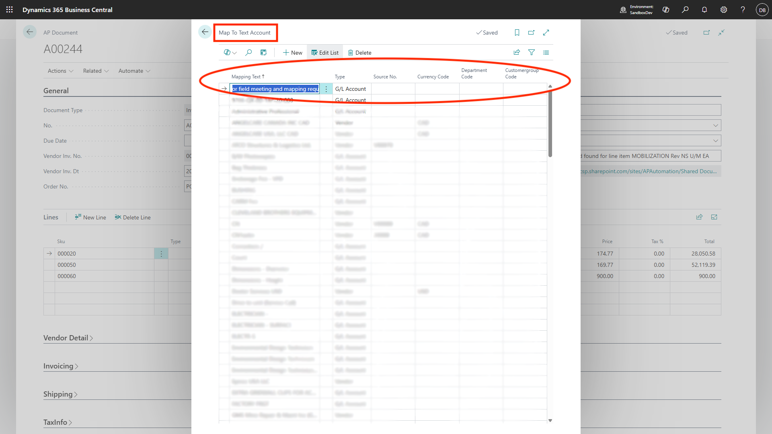Open the notifications bell
772x434 pixels.
tap(704, 10)
